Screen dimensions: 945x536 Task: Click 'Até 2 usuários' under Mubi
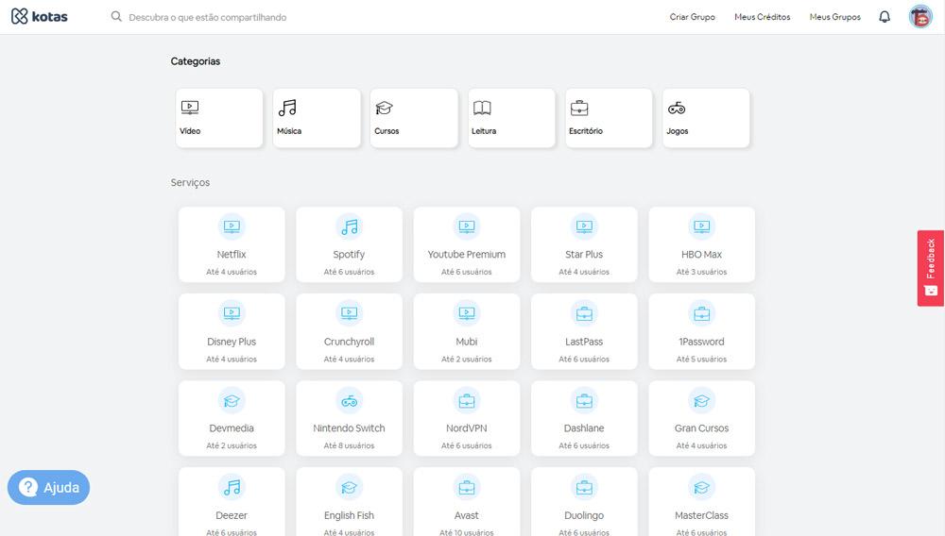[x=467, y=360]
